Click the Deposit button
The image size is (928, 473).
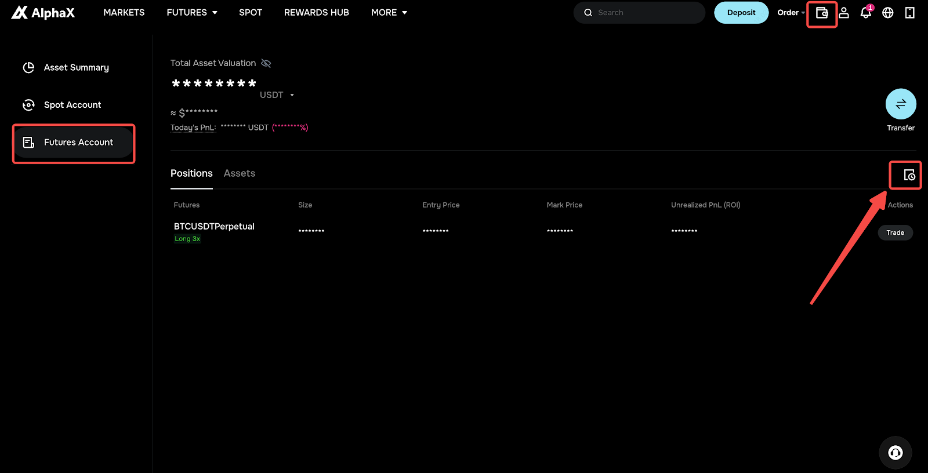[741, 13]
